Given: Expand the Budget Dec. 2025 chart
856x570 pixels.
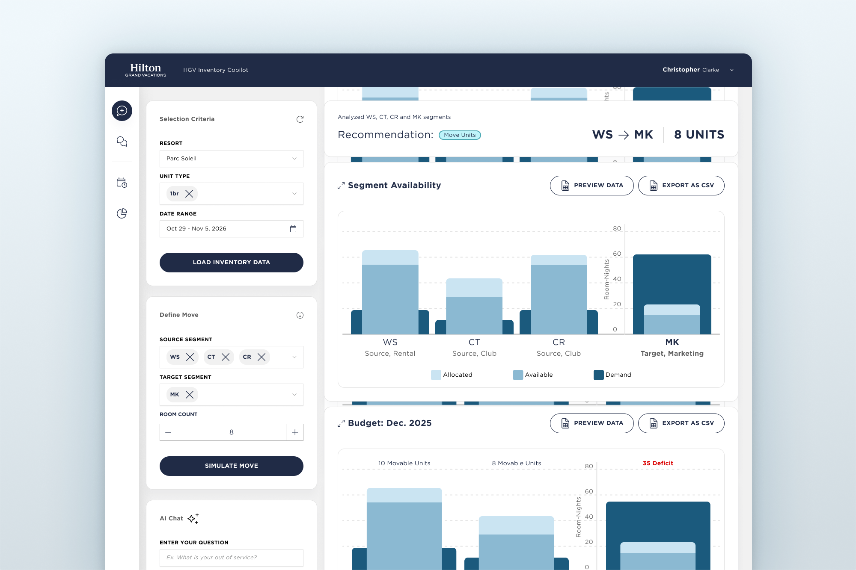Looking at the screenshot, I should (x=341, y=423).
